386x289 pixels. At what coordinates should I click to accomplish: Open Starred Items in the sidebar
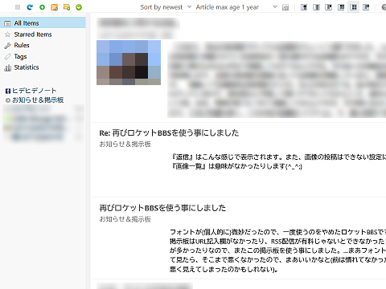(x=33, y=35)
